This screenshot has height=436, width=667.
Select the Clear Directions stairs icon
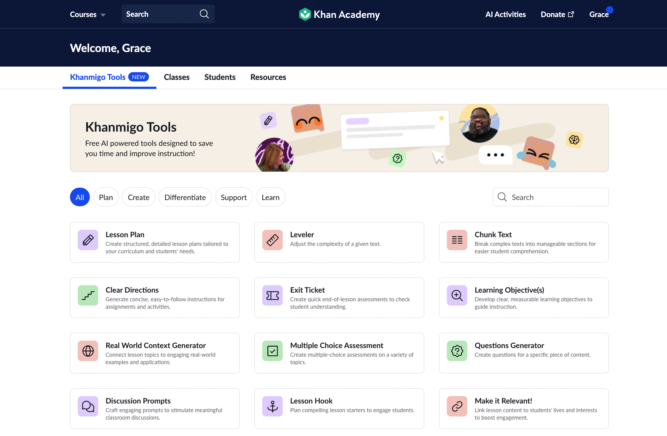pyautogui.click(x=88, y=295)
